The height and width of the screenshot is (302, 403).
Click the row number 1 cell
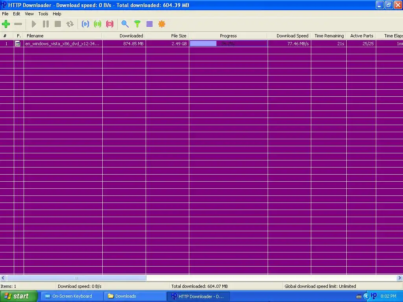[6, 44]
